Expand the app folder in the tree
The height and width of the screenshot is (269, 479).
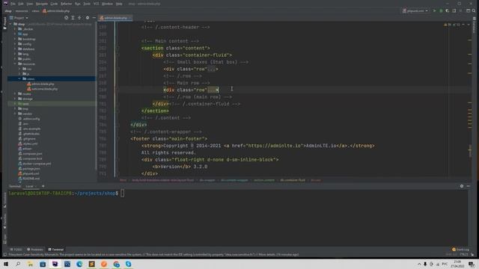[15, 34]
